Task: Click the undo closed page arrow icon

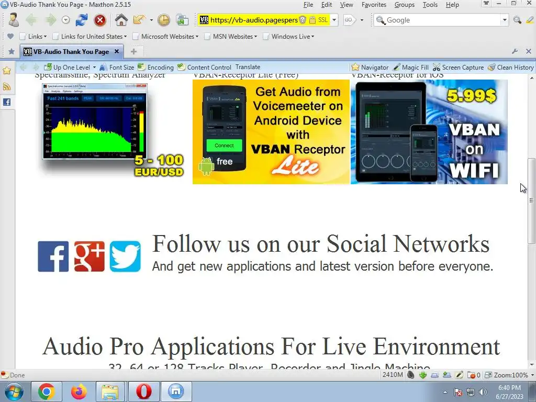Action: pos(139,20)
